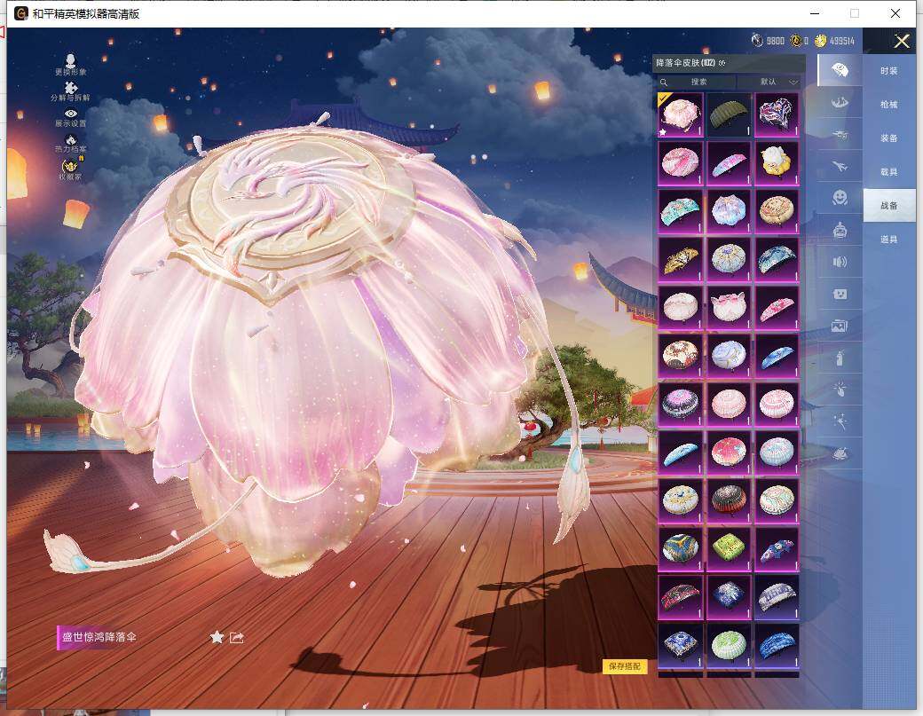Select the lime green square parachute skin
Screen dimensions: 923x716
pos(729,549)
